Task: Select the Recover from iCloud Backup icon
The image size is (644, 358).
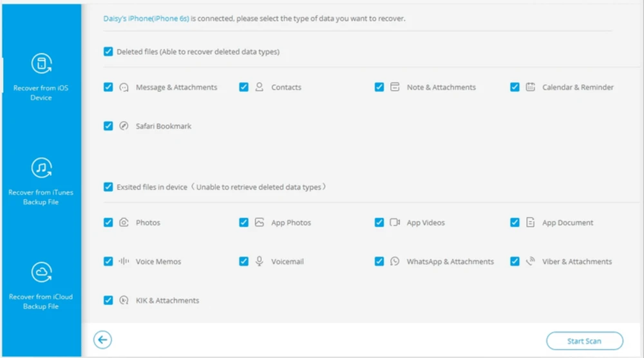Action: click(x=41, y=273)
